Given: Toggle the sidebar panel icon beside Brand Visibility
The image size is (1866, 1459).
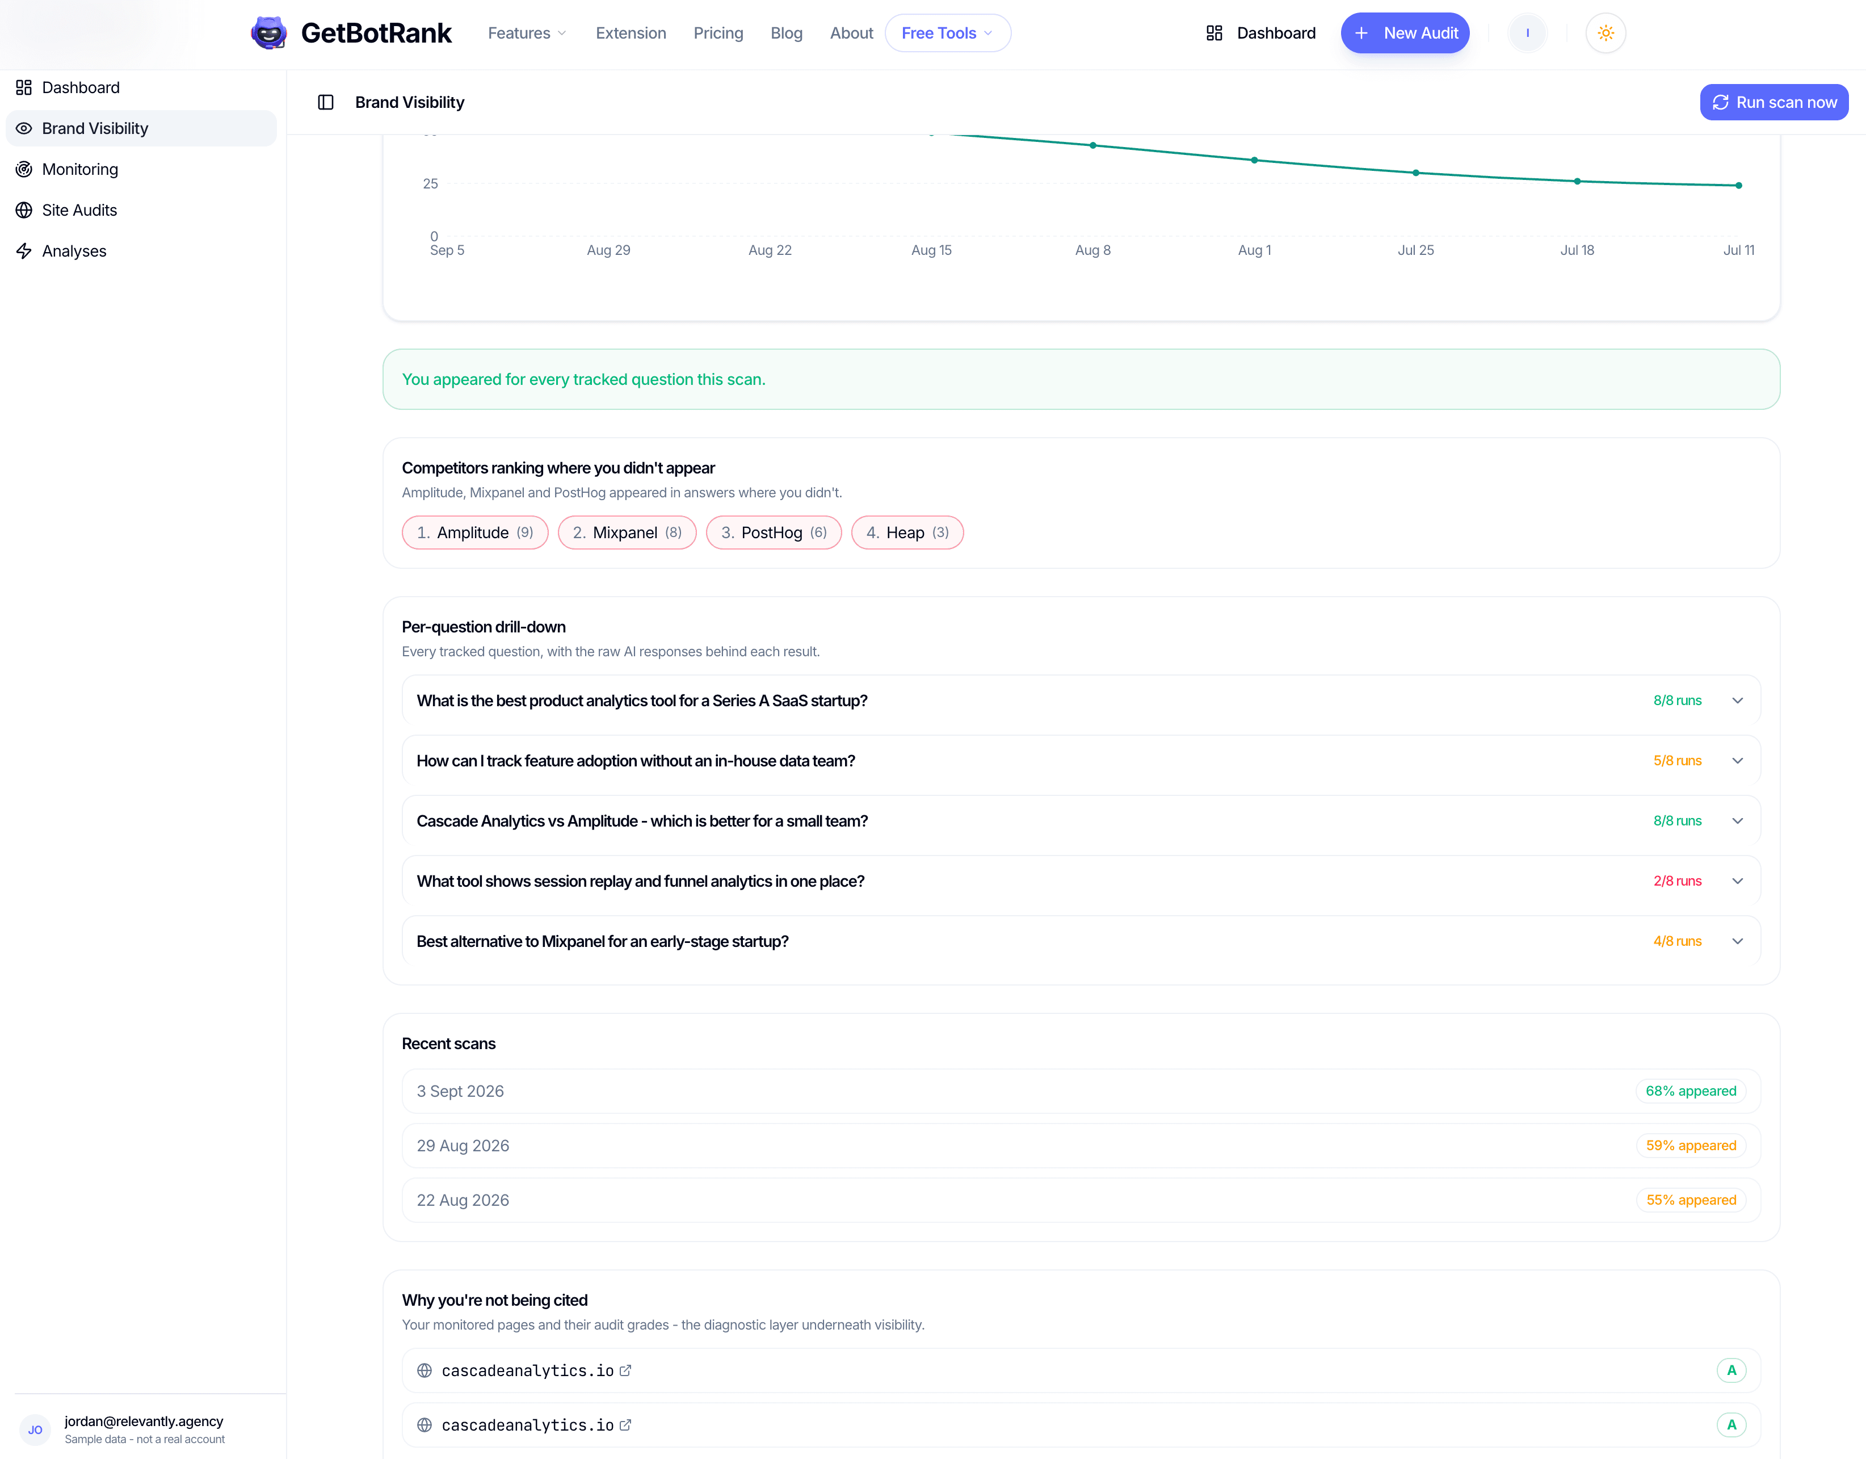Looking at the screenshot, I should [326, 103].
